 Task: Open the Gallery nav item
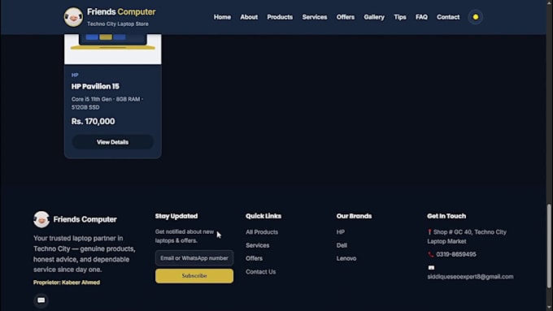click(x=374, y=17)
